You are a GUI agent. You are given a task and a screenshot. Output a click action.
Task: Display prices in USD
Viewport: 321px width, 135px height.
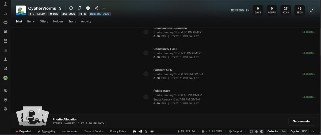coord(304,131)
